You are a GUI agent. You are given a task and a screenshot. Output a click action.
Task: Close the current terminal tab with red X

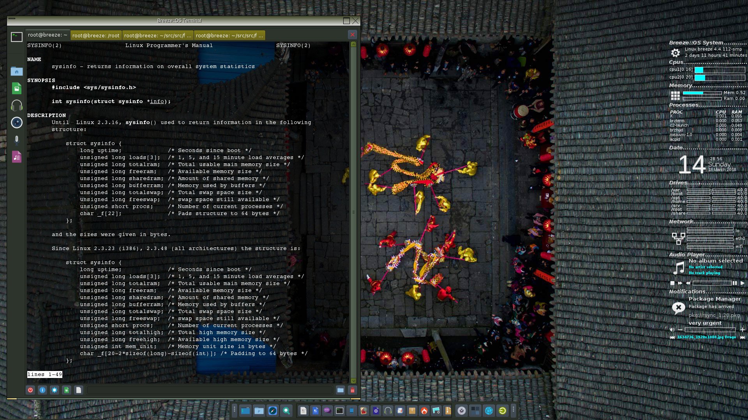tap(353, 35)
